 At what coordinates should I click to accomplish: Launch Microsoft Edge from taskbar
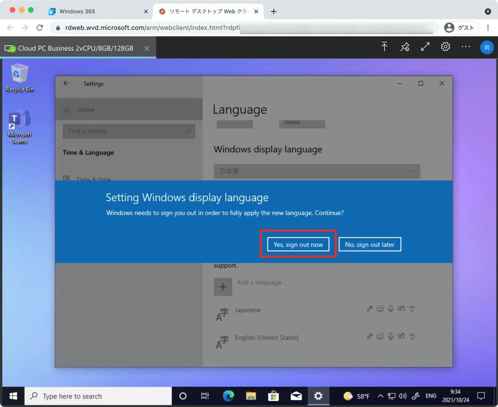228,396
